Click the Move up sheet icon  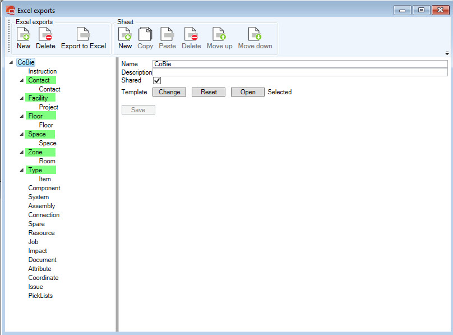pos(219,35)
